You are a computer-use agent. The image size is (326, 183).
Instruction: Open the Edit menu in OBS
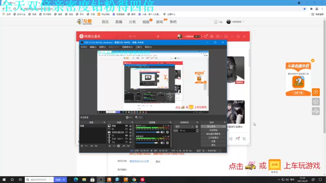click(x=93, y=47)
